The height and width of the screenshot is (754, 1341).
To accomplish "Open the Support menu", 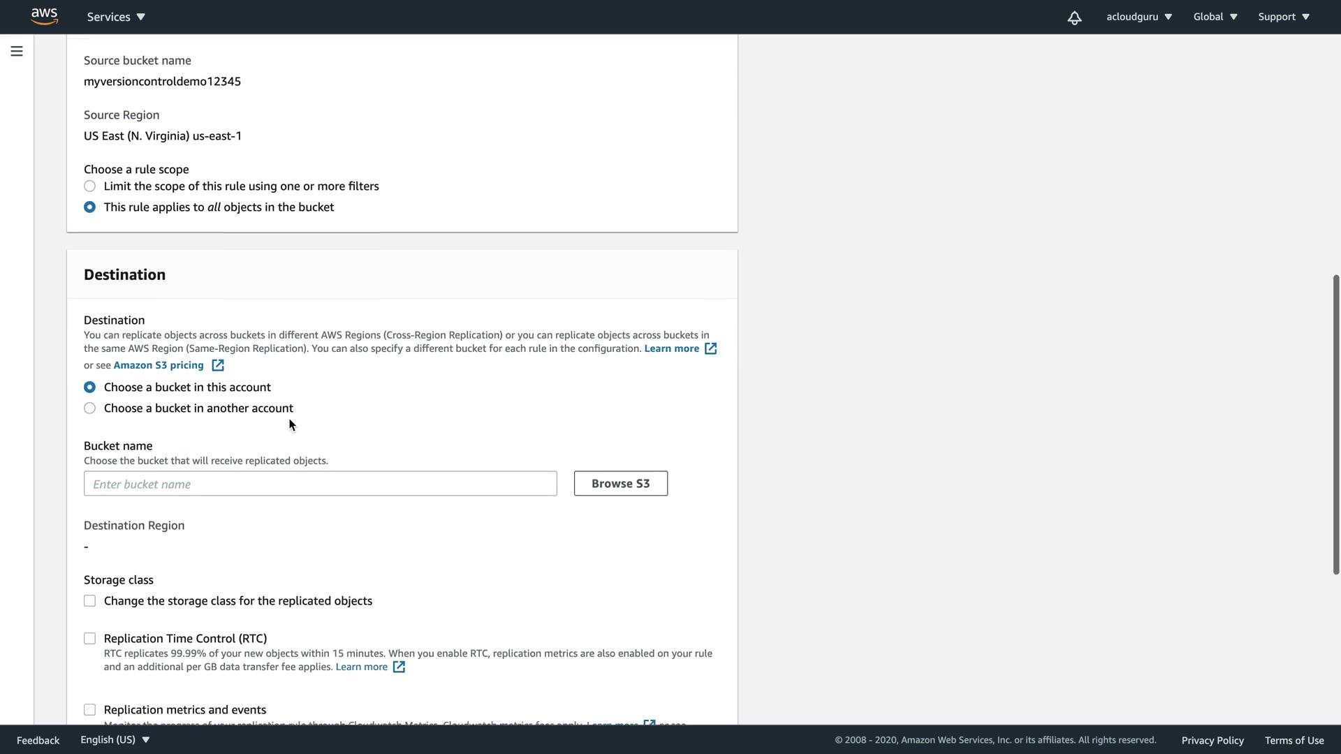I will point(1283,17).
